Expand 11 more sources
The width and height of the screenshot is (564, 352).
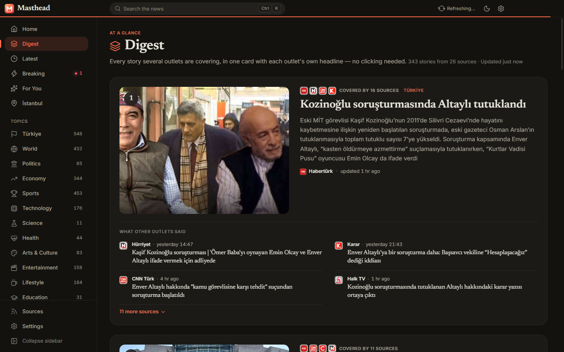pos(142,312)
